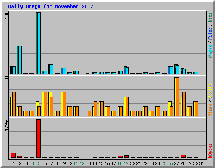Click the day label 1 on the x-axis

[14, 163]
